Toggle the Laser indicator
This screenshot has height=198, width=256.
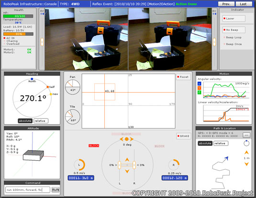tap(234, 19)
